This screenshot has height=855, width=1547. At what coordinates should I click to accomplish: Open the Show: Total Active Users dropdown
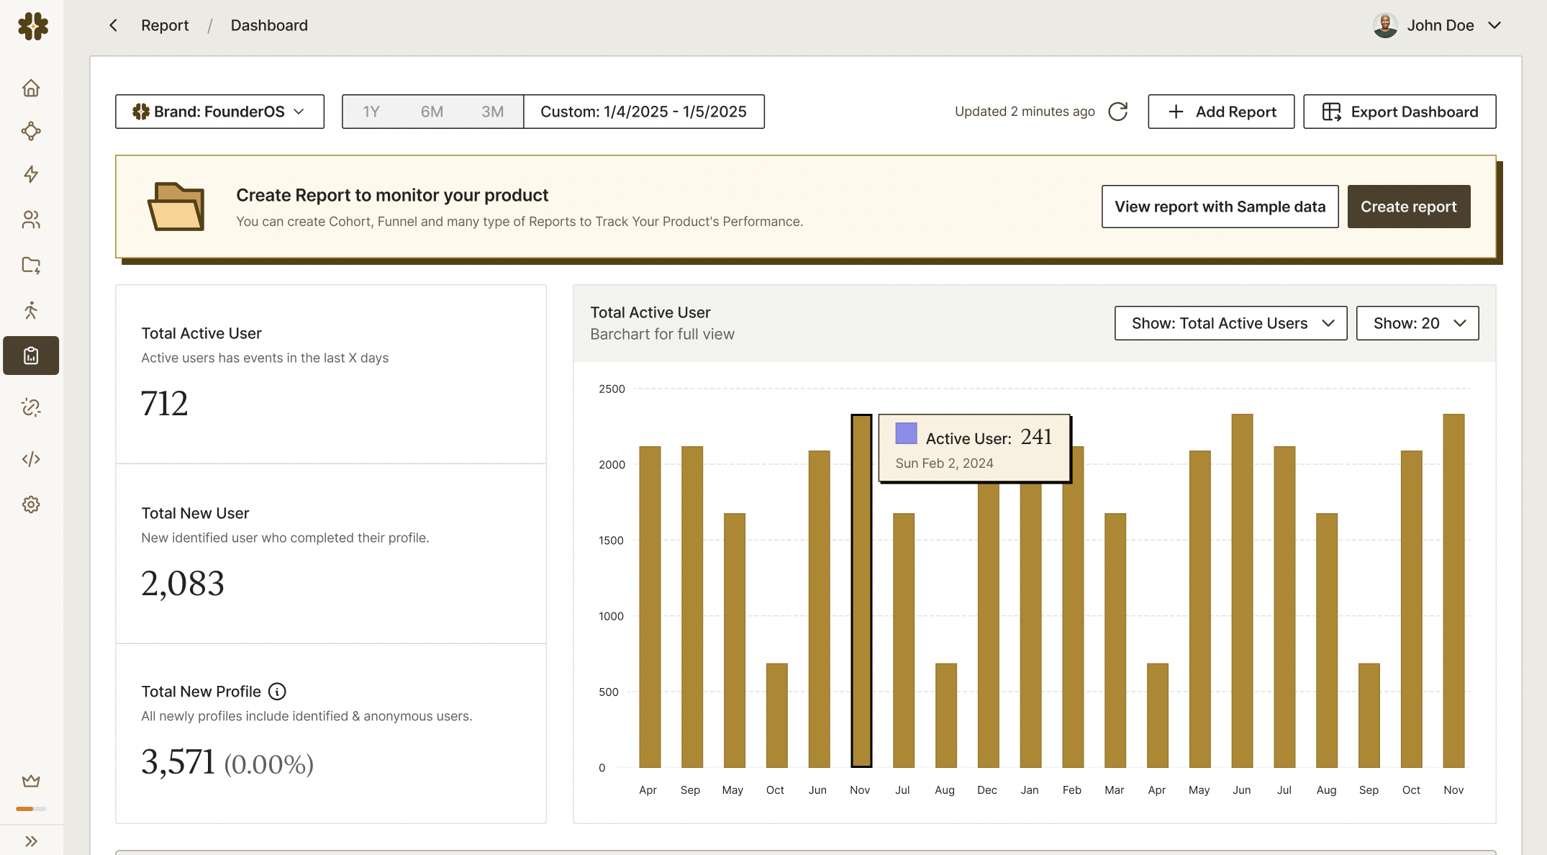(1230, 323)
